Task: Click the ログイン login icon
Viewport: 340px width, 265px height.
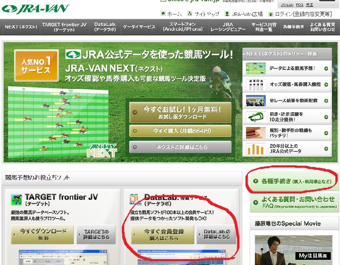Action: point(271,14)
